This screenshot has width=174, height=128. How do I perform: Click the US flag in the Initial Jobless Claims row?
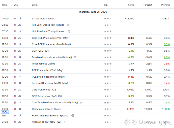pos(15,64)
